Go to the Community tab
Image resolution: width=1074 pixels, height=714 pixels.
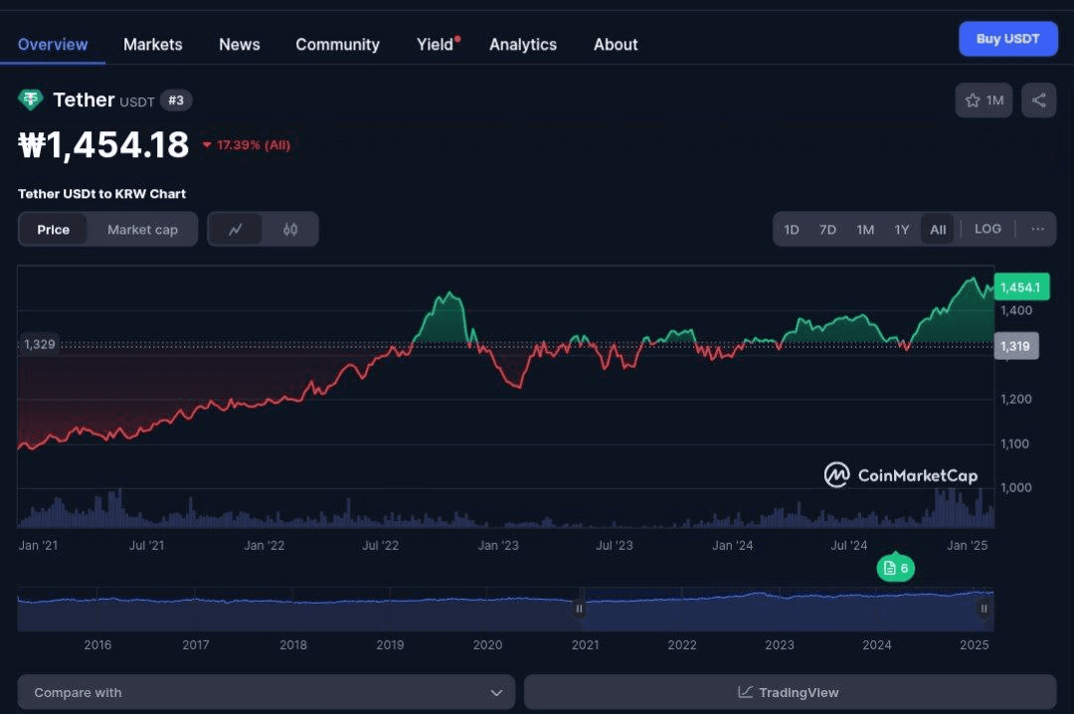[x=338, y=45]
